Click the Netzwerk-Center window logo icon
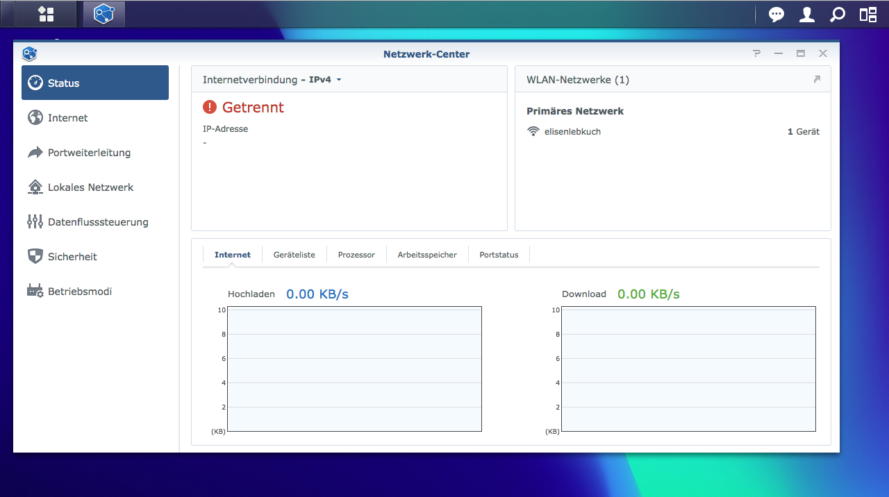The image size is (889, 497). 29,53
